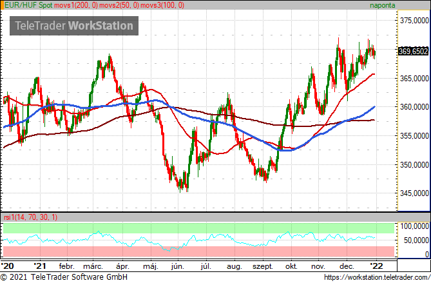Click the febr. date axis label
This screenshot has height=283, width=431.
tap(67, 266)
